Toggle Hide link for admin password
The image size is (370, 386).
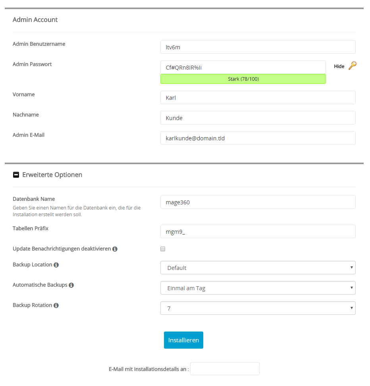click(x=339, y=66)
